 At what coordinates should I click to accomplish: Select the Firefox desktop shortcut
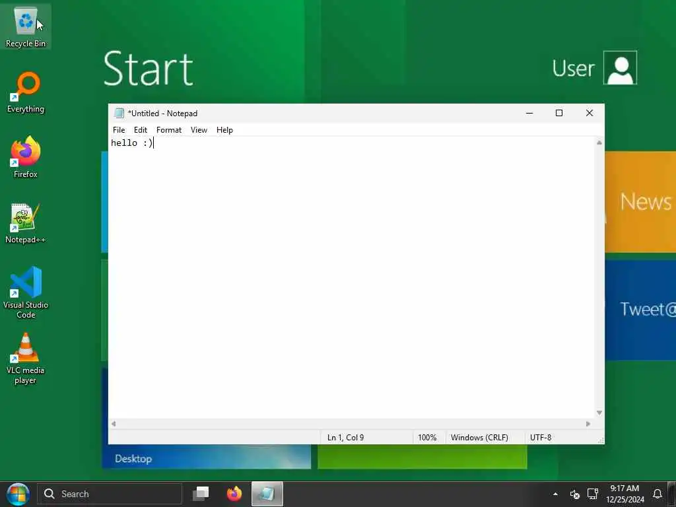pyautogui.click(x=26, y=157)
